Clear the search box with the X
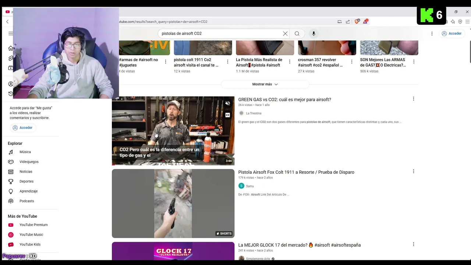Viewport: 471px width, 265px height. [x=285, y=33]
